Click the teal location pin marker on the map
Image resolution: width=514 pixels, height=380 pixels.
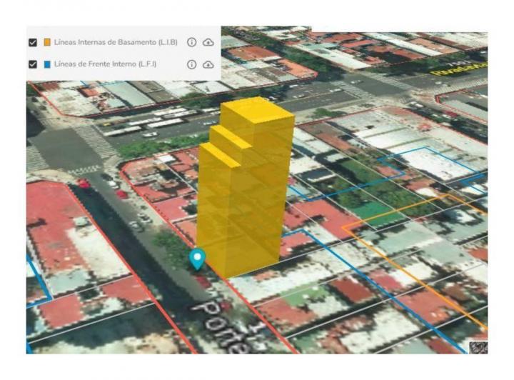(197, 259)
